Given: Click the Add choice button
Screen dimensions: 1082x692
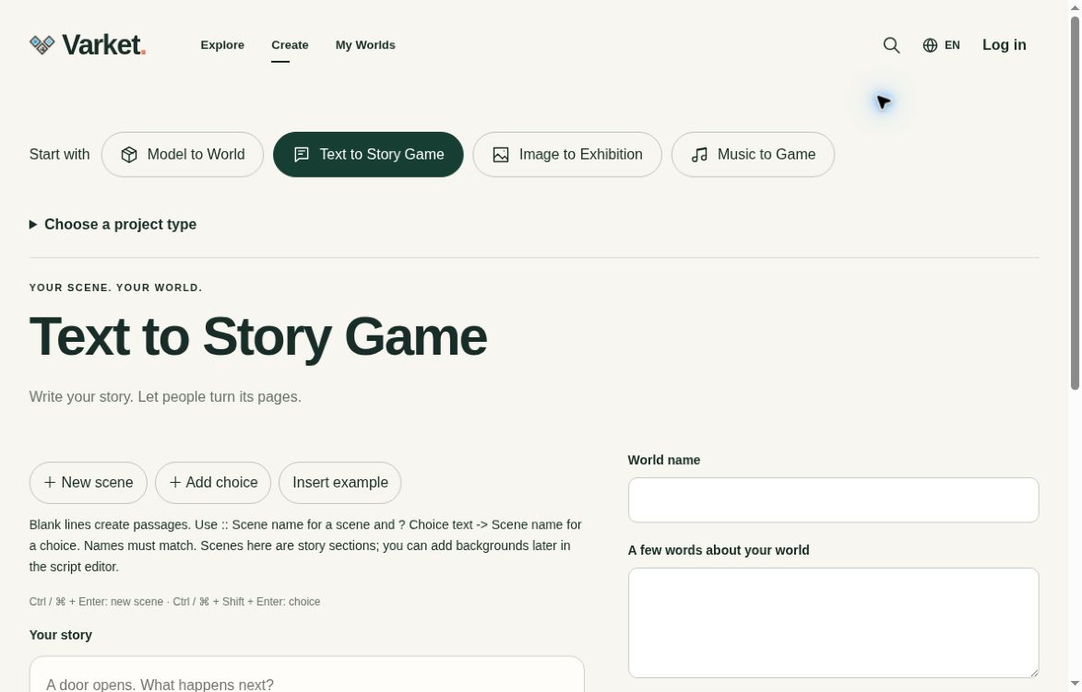Looking at the screenshot, I should 213,483.
